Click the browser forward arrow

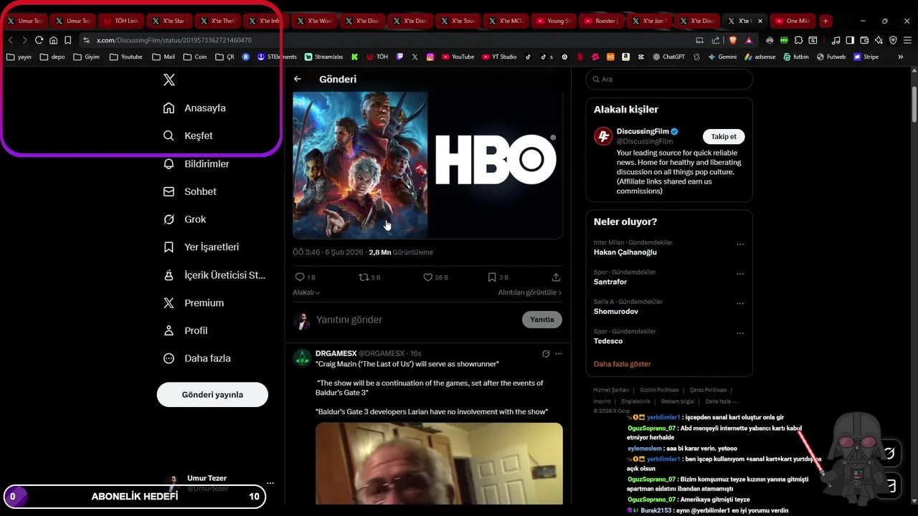click(24, 40)
